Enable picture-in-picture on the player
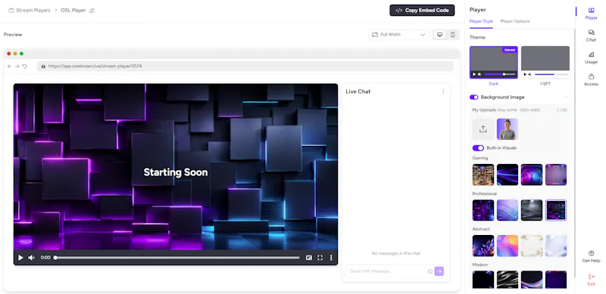Screen dimensions: 606x294 309,258
